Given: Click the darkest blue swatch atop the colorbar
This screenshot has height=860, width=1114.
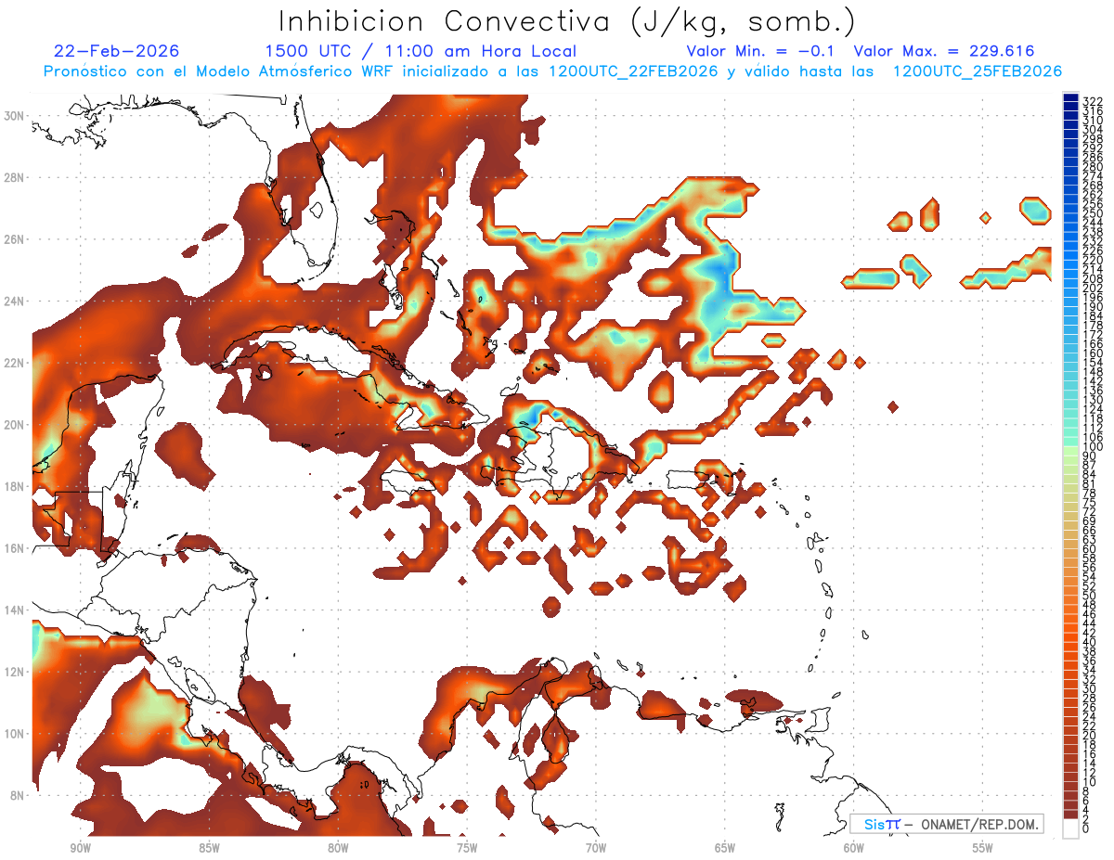Looking at the screenshot, I should click(1070, 97).
